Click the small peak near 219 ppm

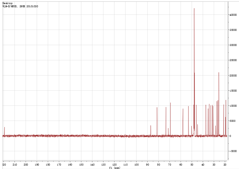[x=5, y=132]
